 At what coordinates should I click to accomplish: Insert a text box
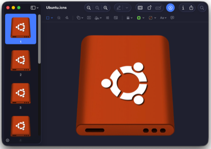point(89,18)
